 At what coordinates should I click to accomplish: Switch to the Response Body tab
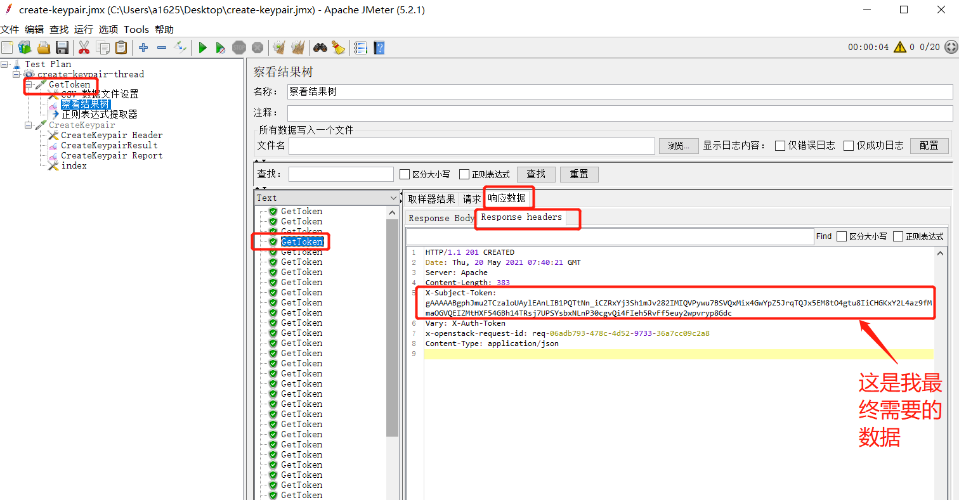pos(441,218)
